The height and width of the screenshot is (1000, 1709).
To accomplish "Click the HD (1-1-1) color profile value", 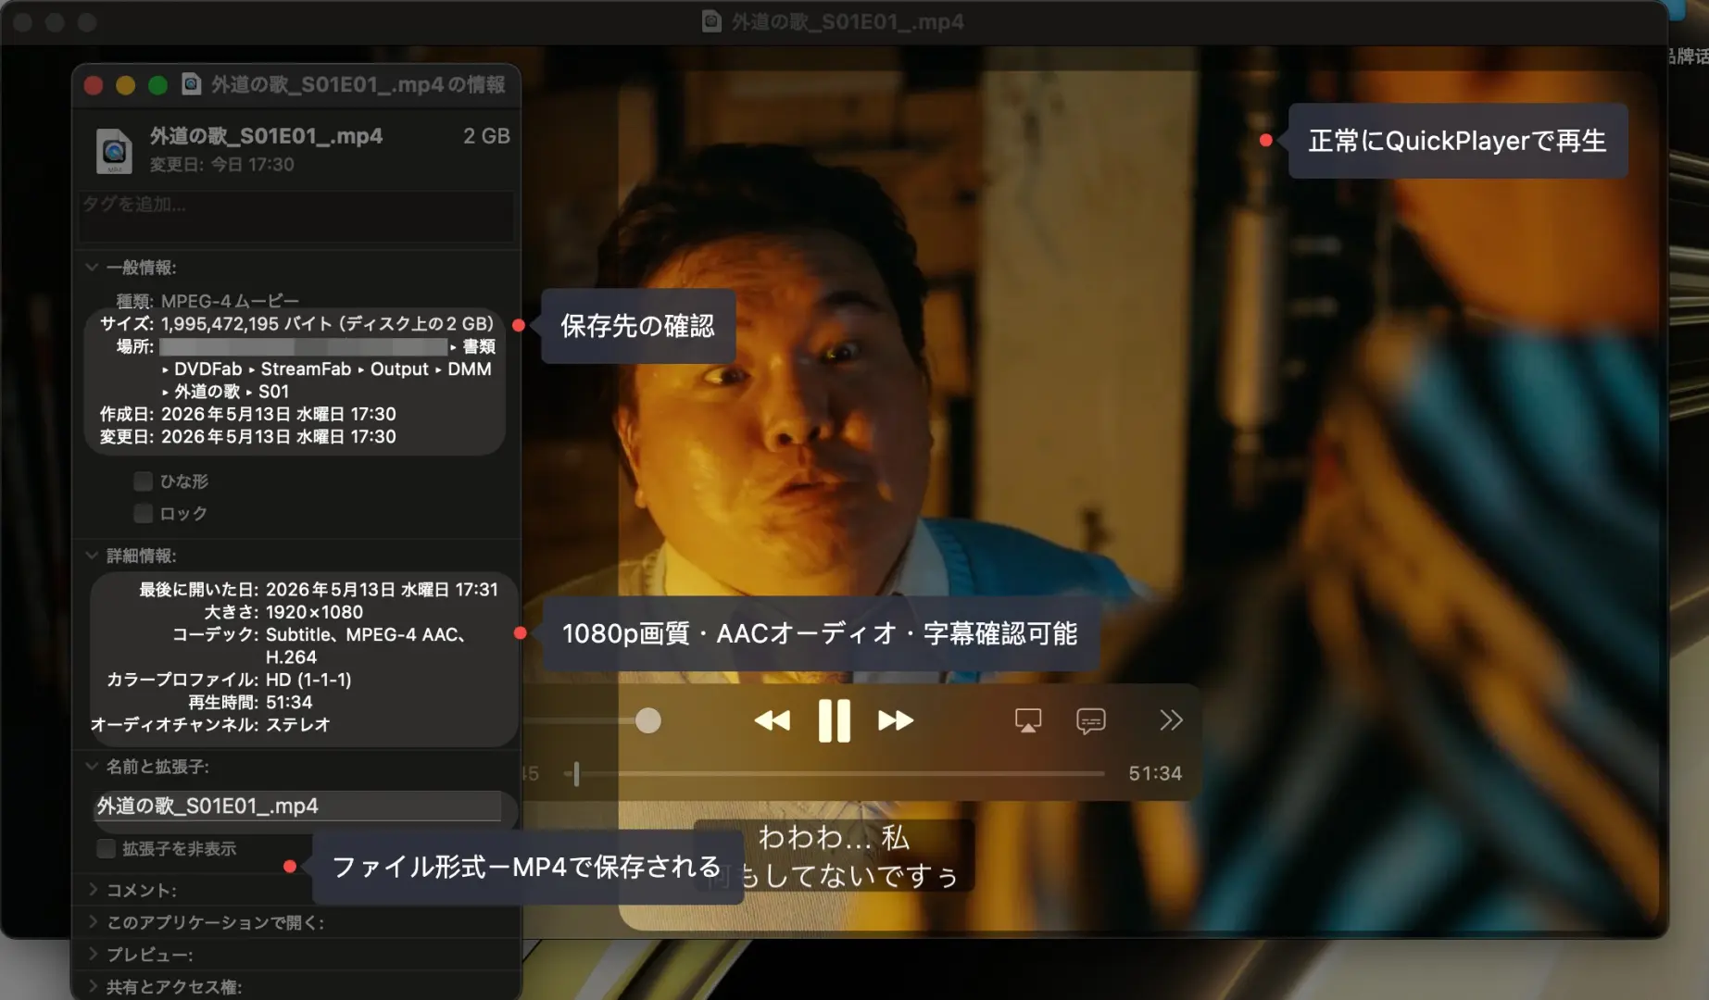I will (308, 680).
